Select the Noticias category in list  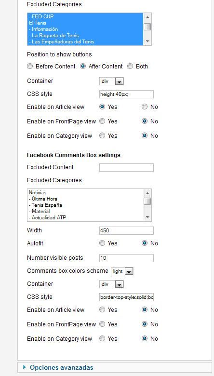38,192
